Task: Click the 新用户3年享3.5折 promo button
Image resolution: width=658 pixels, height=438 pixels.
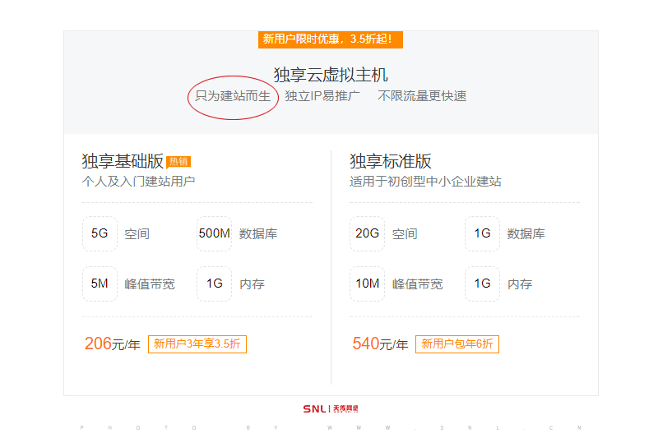Action: click(x=197, y=344)
